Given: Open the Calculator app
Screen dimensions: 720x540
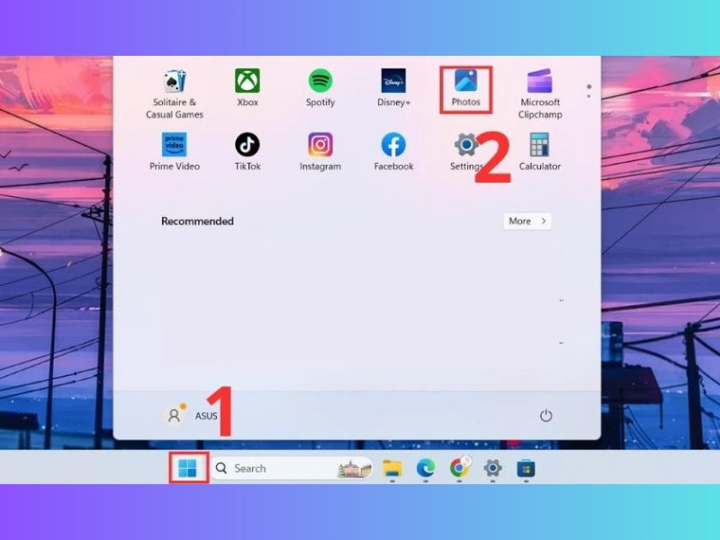Looking at the screenshot, I should point(540,152).
